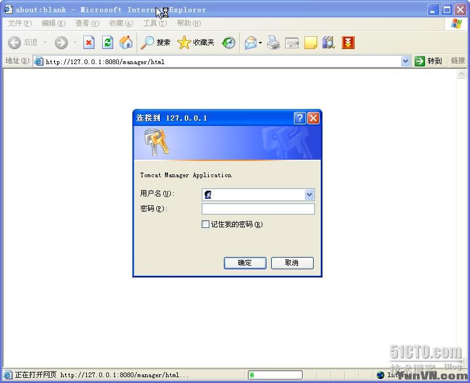Click the 转到 Go button
The height and width of the screenshot is (383, 470).
coord(429,61)
